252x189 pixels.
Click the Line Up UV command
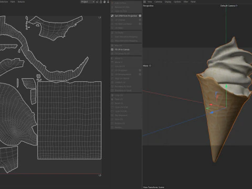(118, 66)
